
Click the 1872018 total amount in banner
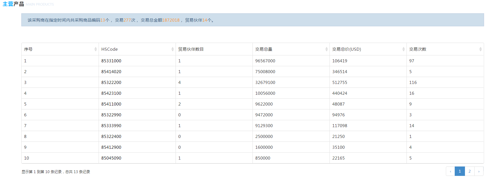coord(171,20)
